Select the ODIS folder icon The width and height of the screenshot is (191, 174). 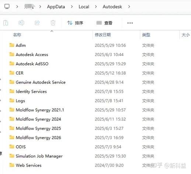(x=12, y=147)
